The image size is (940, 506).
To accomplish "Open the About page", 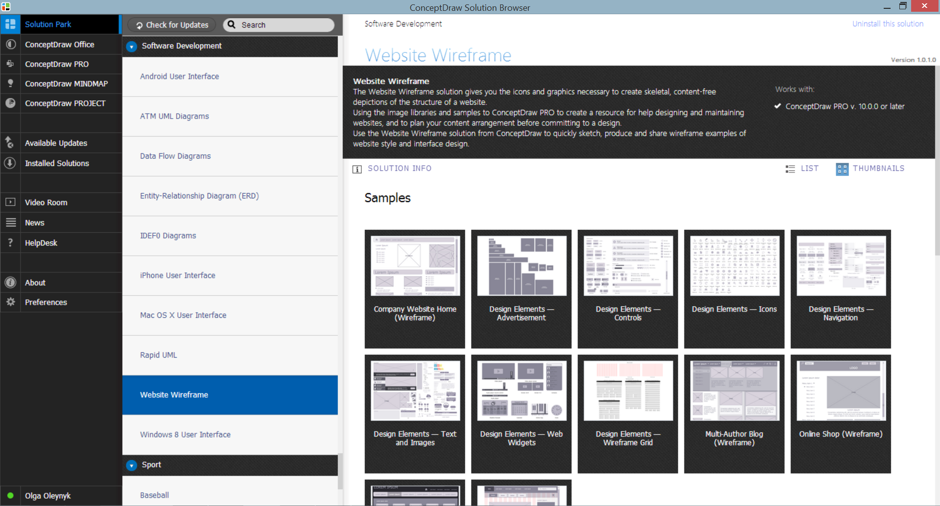I will [61, 283].
